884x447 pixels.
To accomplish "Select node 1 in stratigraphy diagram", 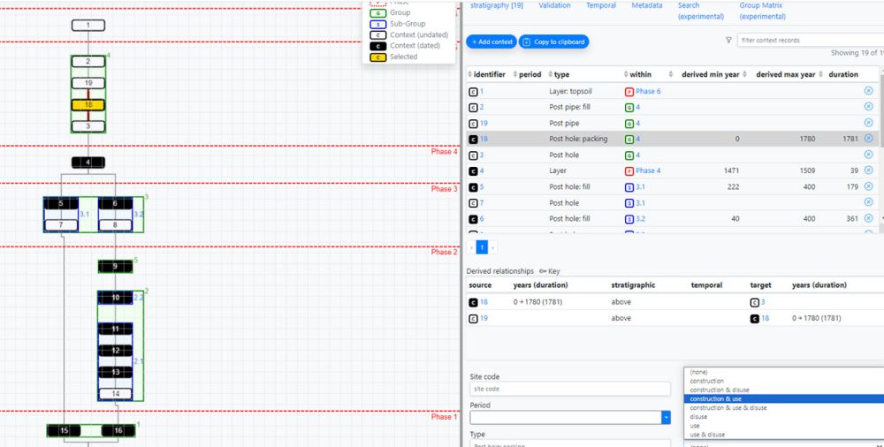I will pos(88,26).
